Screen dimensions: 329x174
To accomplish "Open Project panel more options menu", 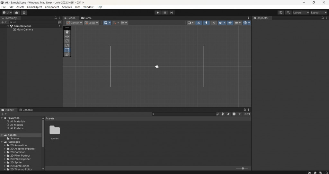I will pyautogui.click(x=248, y=110).
